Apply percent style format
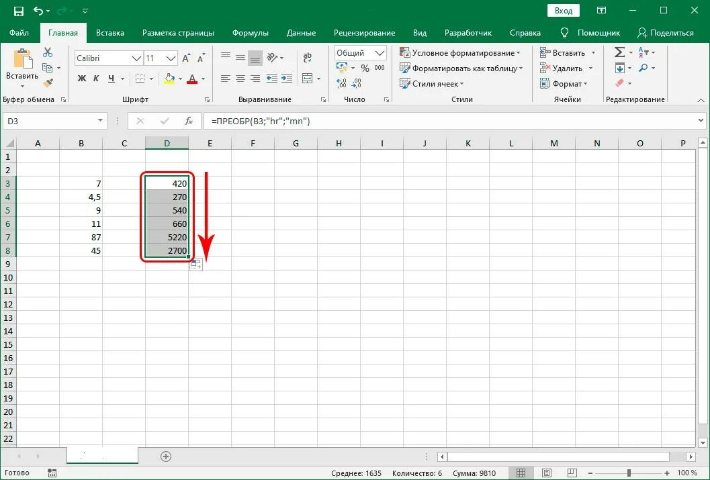This screenshot has height=480, width=710. click(x=365, y=68)
